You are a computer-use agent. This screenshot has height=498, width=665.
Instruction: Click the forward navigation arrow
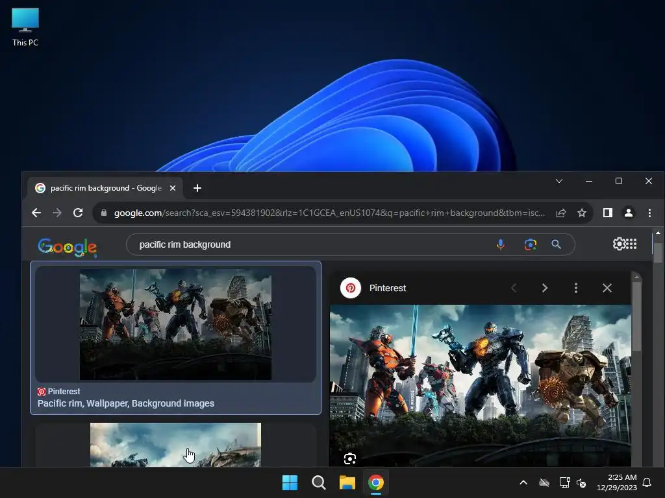[57, 213]
